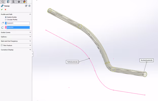This screenshot has width=158, height=101.
Task: Click the path selection icon beside Sketch14
Action: pyautogui.click(x=2, y=27)
